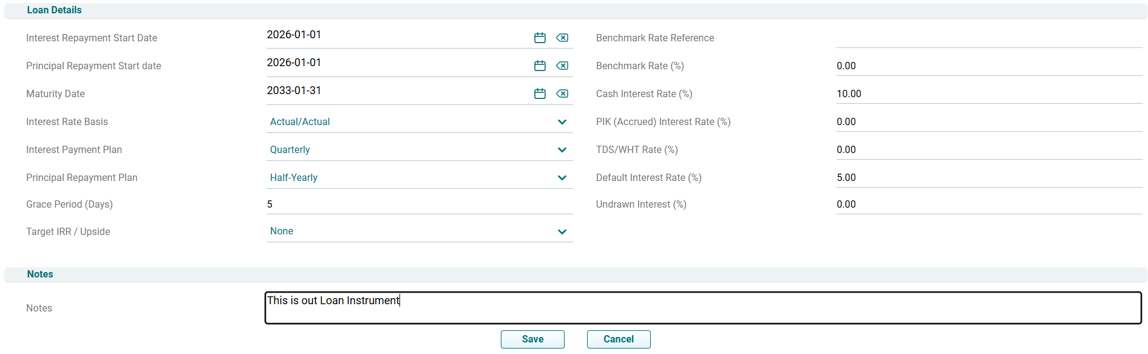1148x354 pixels.
Task: Clear the Principal Repayment Start date
Action: point(562,66)
